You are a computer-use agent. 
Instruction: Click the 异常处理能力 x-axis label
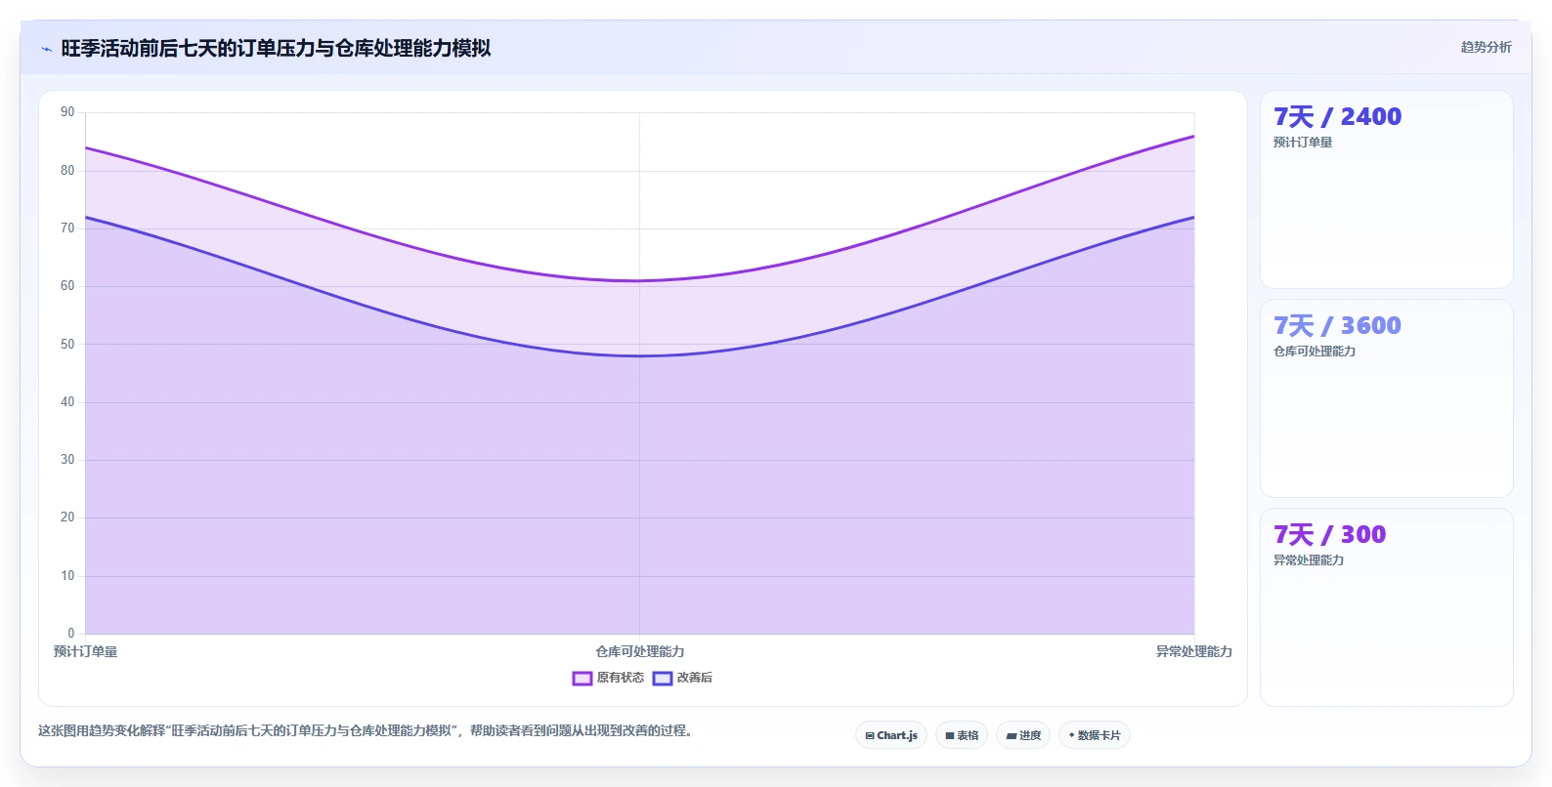coord(1194,651)
